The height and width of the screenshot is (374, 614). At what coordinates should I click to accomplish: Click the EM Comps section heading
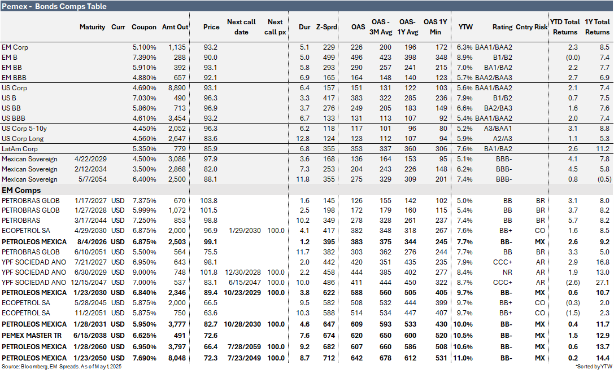(21, 191)
